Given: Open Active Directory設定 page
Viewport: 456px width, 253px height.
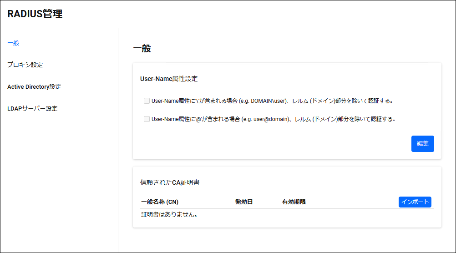Looking at the screenshot, I should tap(34, 86).
